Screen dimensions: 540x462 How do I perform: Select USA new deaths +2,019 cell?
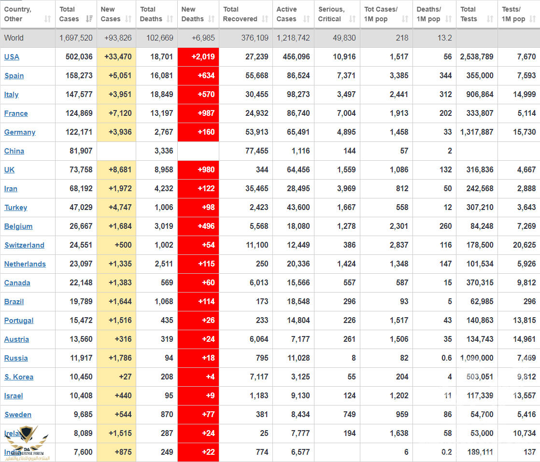[199, 57]
